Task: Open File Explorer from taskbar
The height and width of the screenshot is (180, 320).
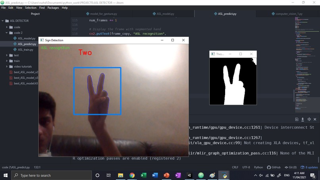Action: [x=120, y=176]
